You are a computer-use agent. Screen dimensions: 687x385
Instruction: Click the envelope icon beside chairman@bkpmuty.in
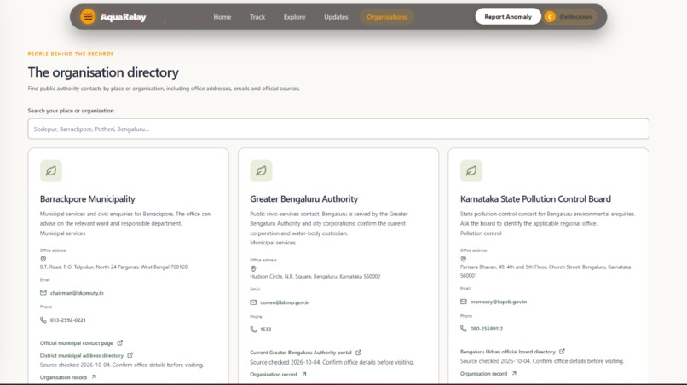(x=43, y=292)
